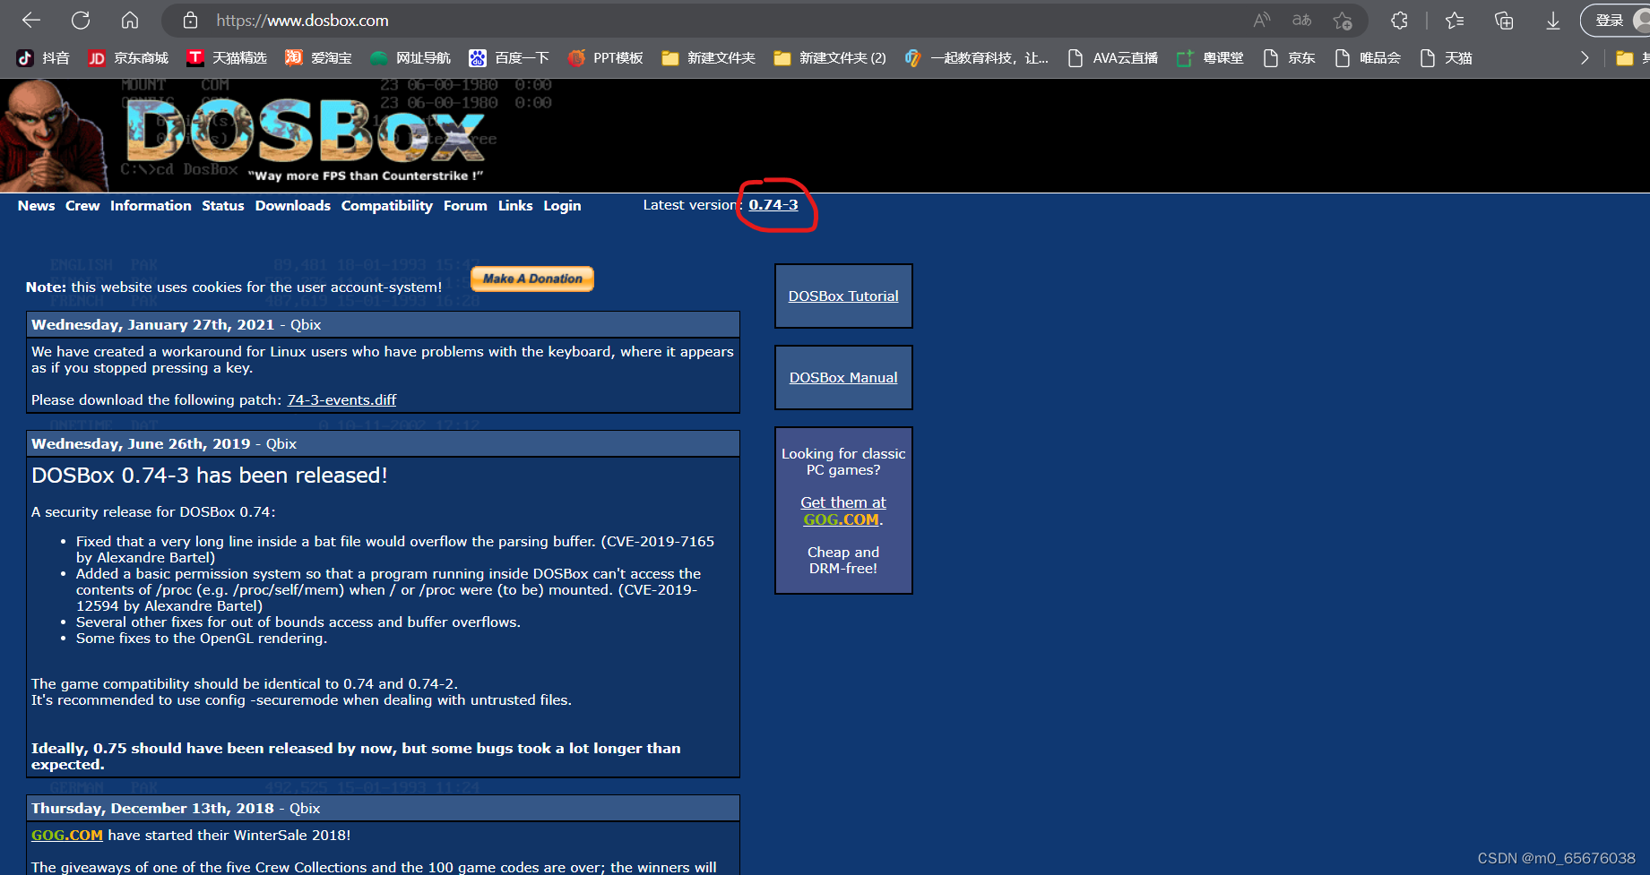Open the 抖音 bookmark
The height and width of the screenshot is (875, 1650).
coord(43,58)
